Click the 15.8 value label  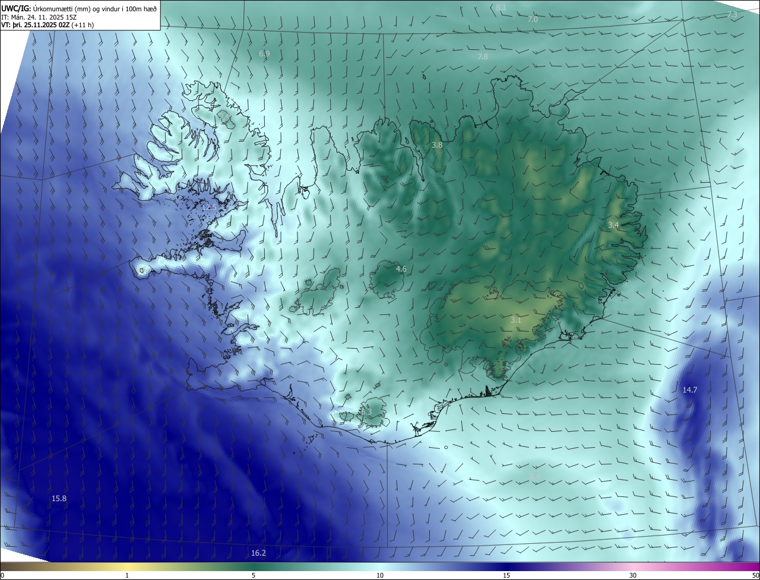[59, 498]
